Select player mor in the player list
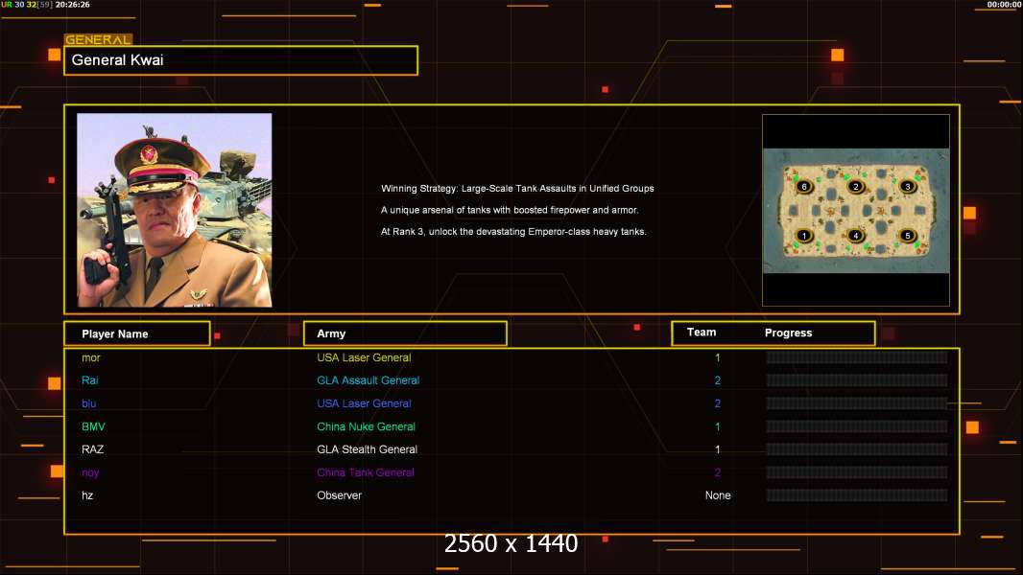Viewport: 1023px width, 575px height. (x=91, y=357)
